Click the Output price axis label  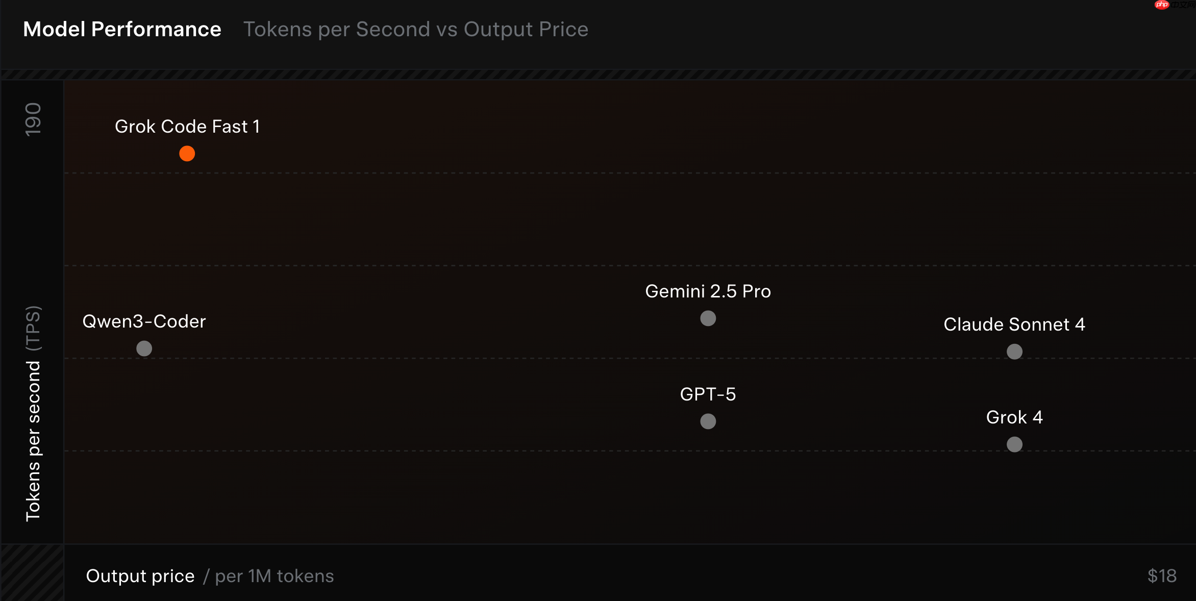(140, 576)
